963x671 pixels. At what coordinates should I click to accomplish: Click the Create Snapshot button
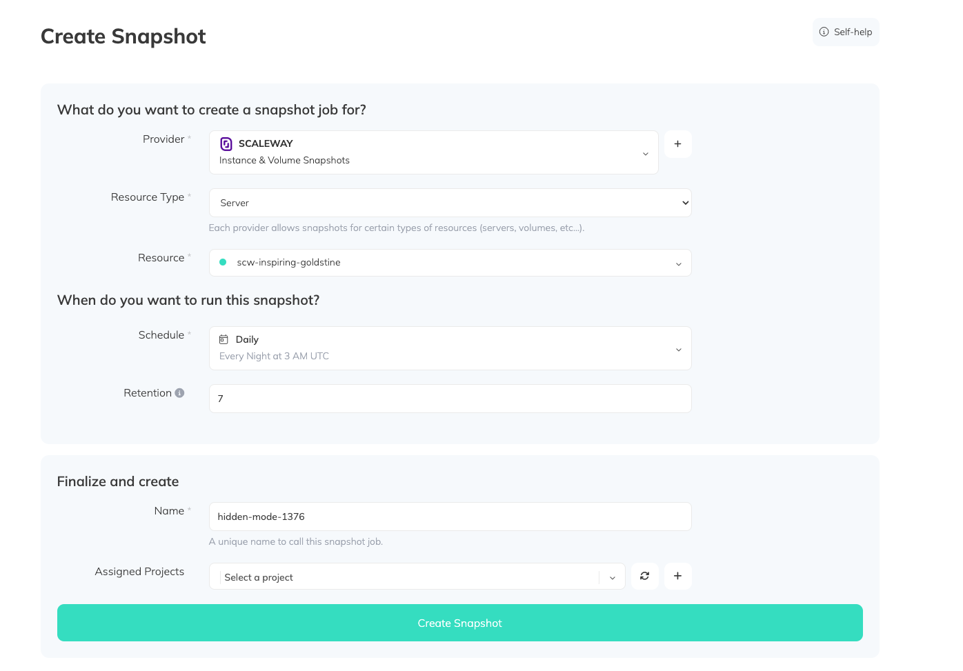[459, 623]
